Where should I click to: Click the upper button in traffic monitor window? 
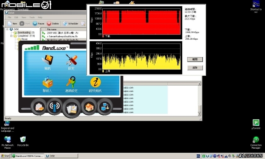(x=195, y=59)
